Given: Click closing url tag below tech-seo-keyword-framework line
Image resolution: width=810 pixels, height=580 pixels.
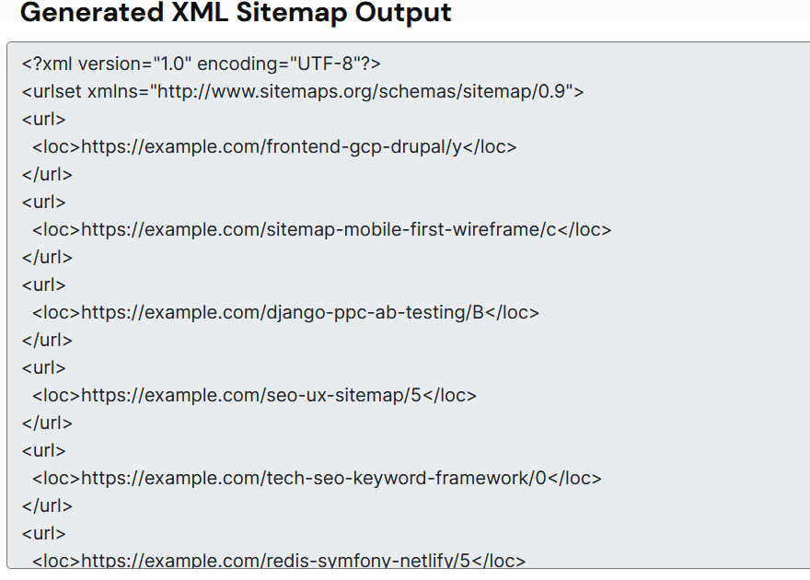Looking at the screenshot, I should point(47,505).
